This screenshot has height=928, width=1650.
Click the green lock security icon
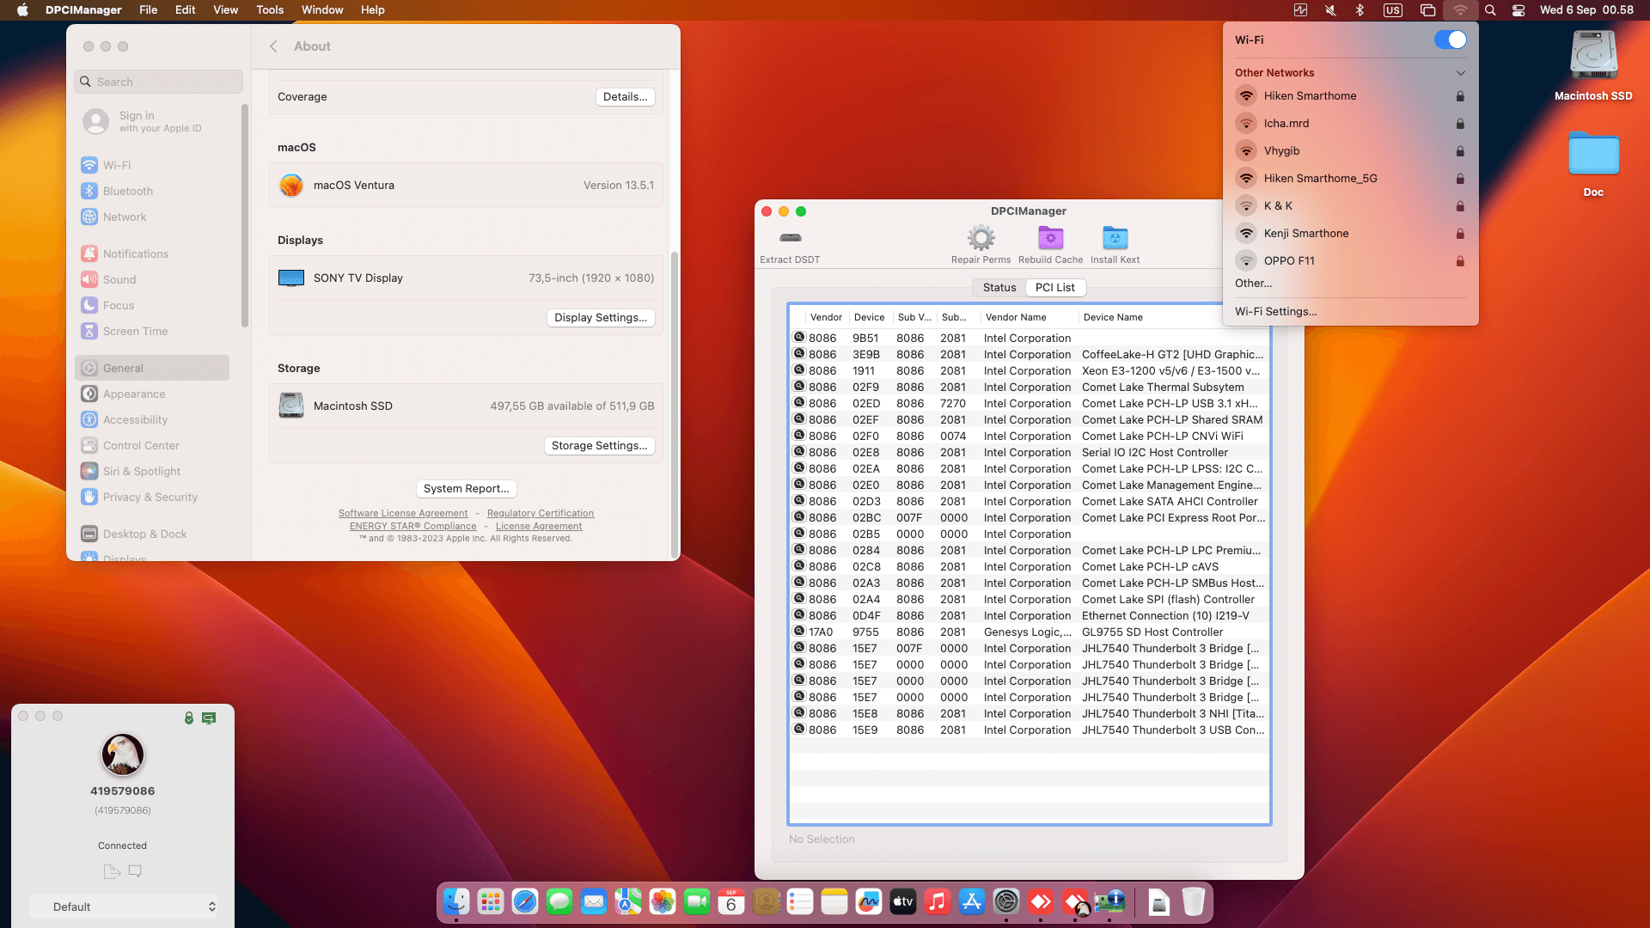pos(189,717)
